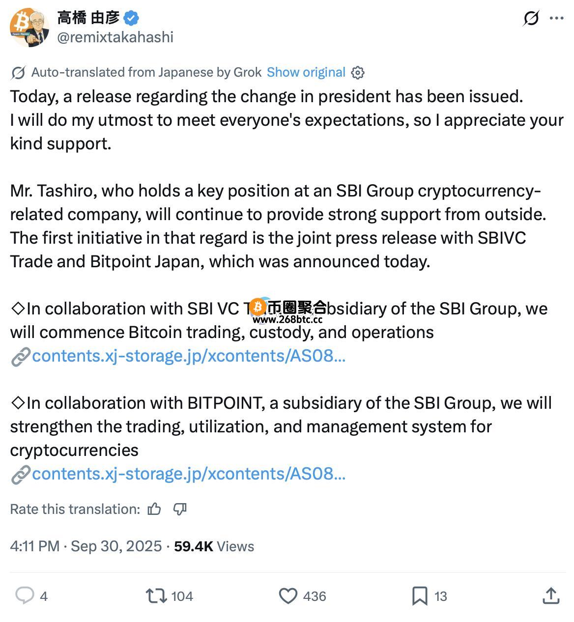Click the Grok translation icon beside Auto-translated

coord(18,73)
